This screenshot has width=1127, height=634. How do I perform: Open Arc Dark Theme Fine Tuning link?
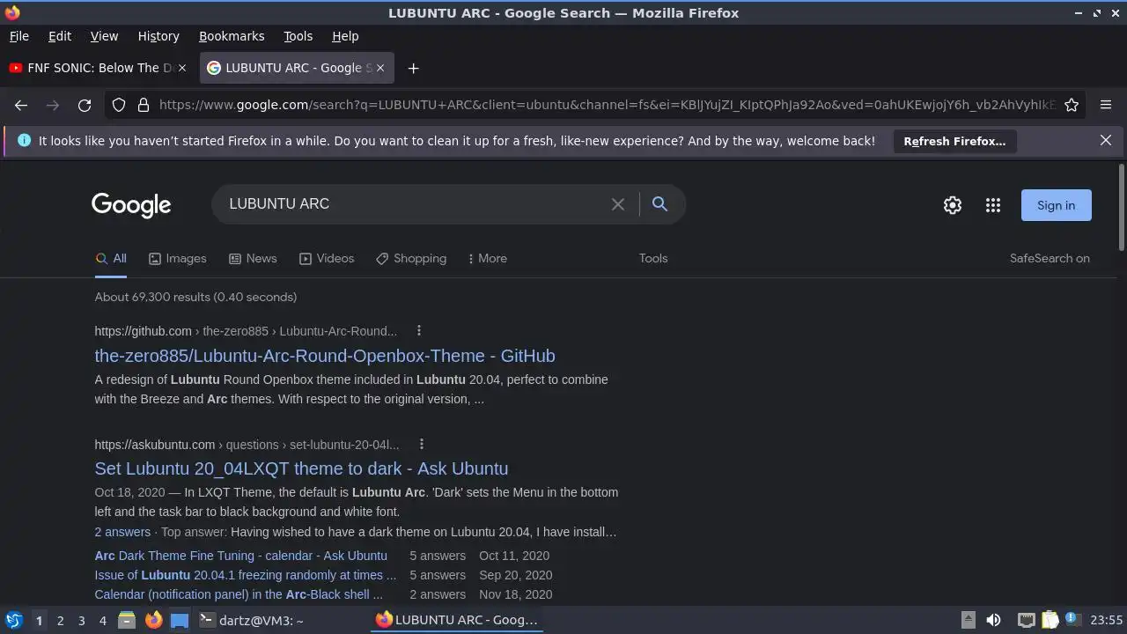[240, 556]
